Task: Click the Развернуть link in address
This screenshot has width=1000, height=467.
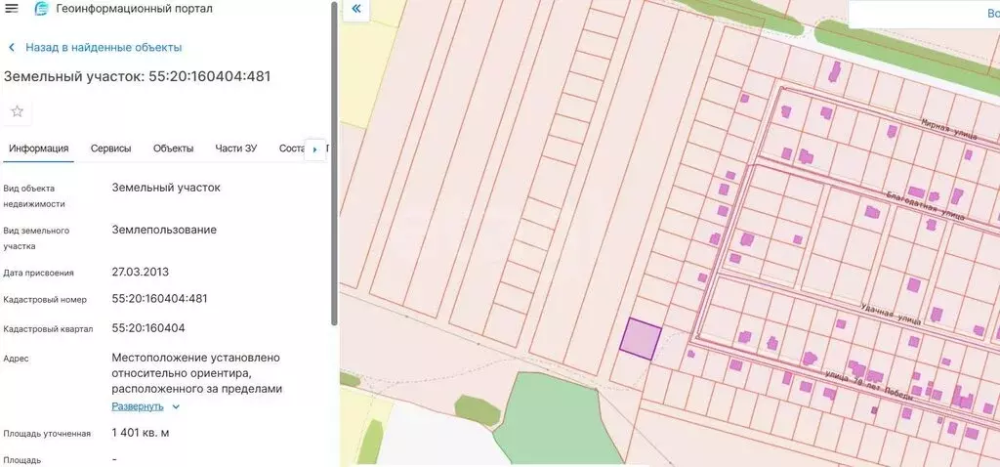Action: point(138,406)
